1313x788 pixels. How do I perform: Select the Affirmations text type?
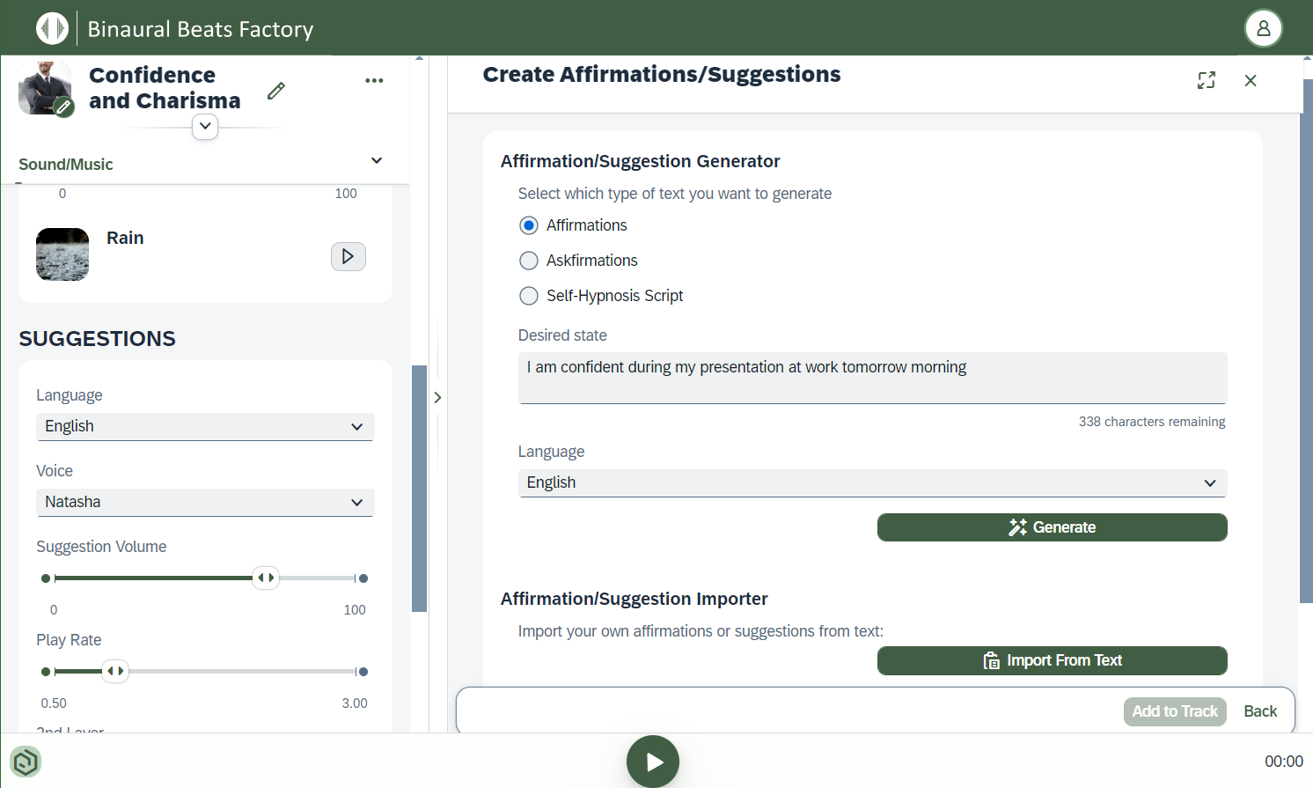pyautogui.click(x=528, y=225)
